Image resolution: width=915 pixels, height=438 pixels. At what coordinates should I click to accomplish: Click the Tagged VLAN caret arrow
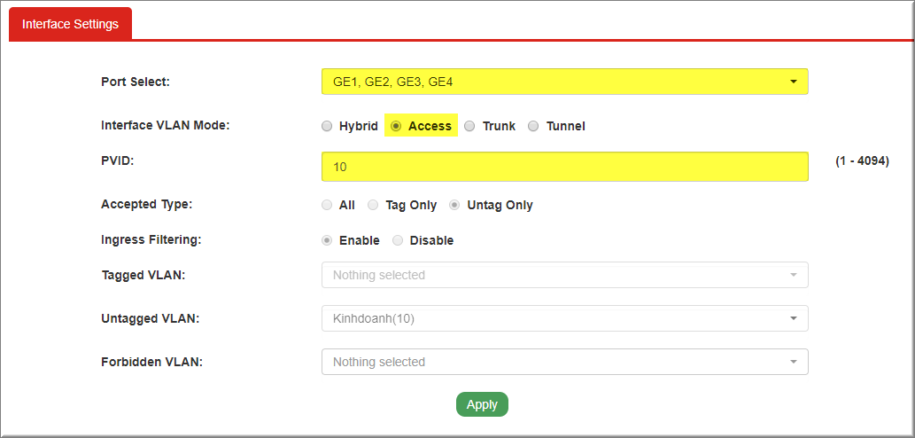(x=793, y=275)
